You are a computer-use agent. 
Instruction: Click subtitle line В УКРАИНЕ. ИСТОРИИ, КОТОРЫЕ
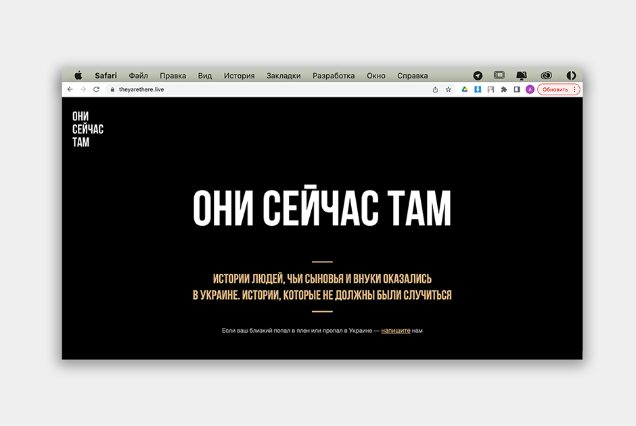[322, 295]
